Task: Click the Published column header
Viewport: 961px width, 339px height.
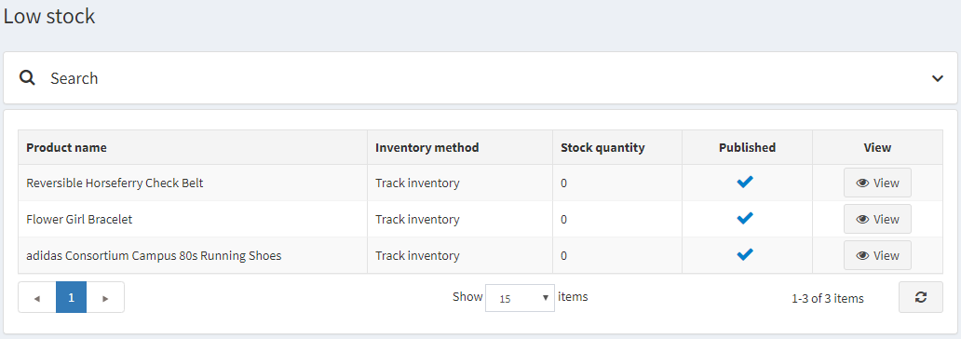Action: (x=747, y=147)
